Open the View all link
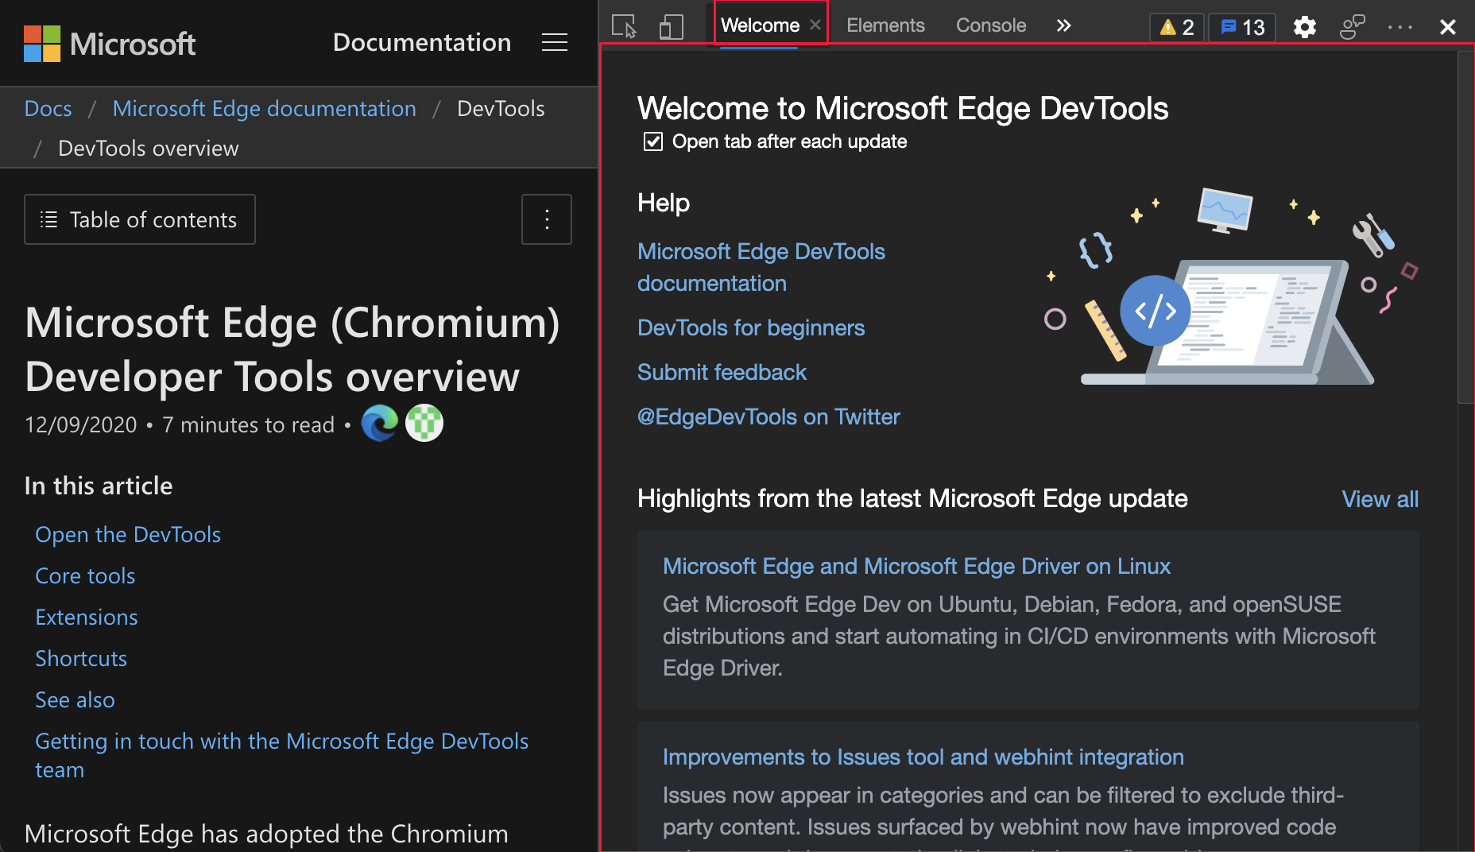1475x852 pixels. [1380, 499]
